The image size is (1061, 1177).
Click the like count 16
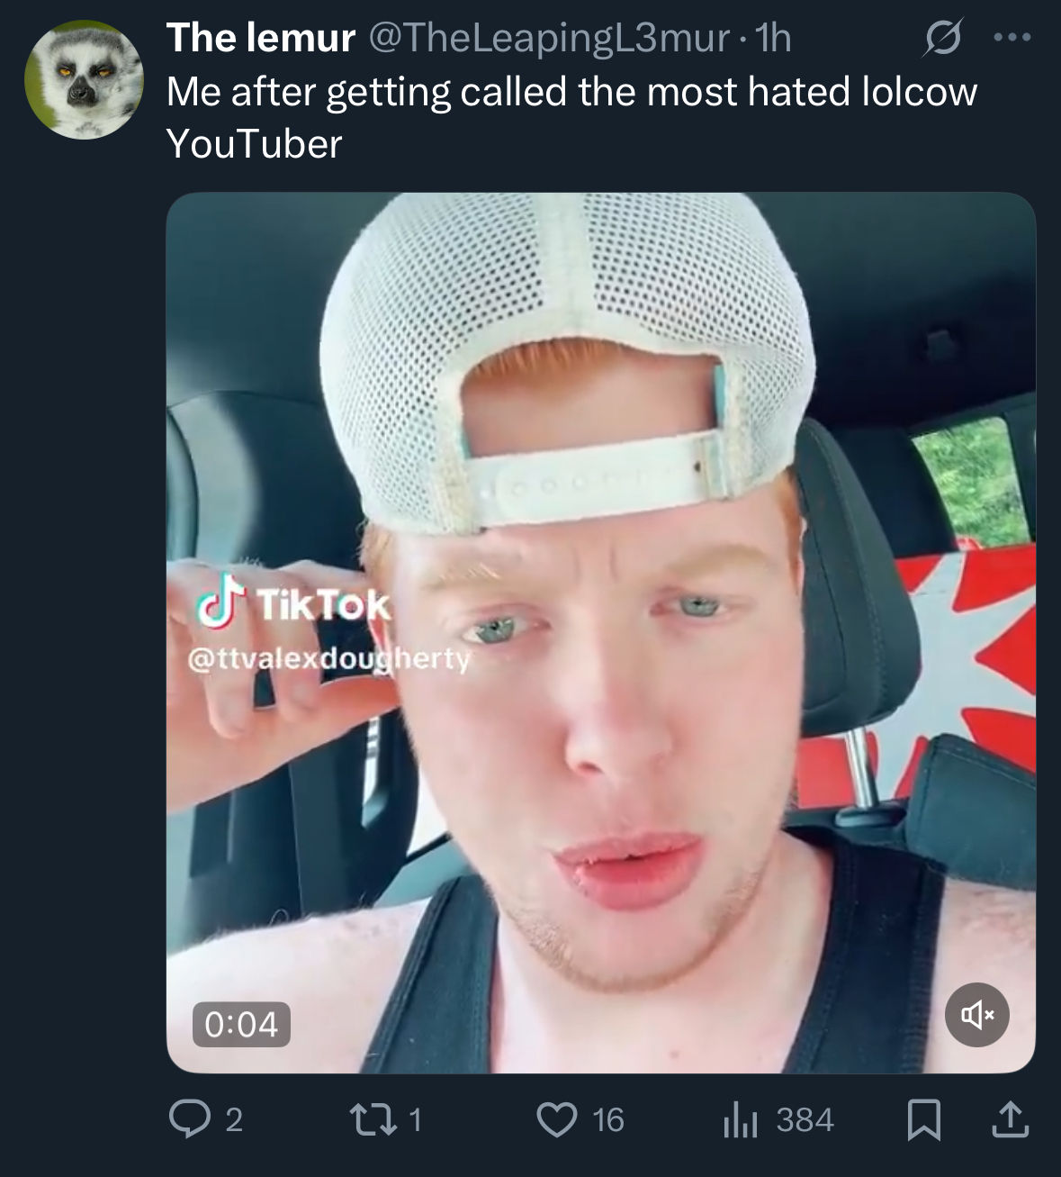tap(608, 1120)
